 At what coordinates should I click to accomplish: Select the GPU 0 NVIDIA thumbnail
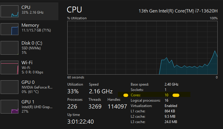[x=10, y=87]
